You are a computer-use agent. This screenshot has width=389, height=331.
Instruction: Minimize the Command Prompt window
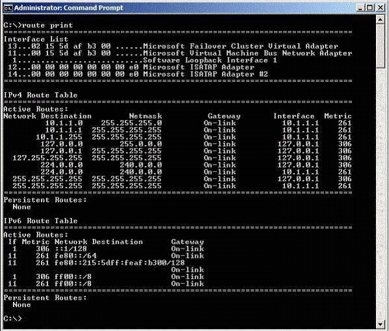click(360, 8)
